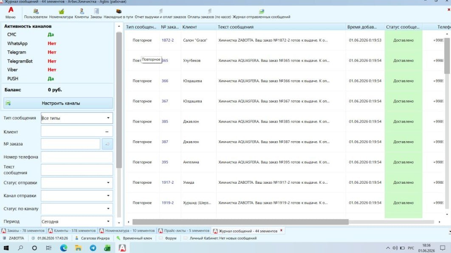This screenshot has height=253, width=451.
Task: Switch to Номенклатура - 10 элементов tab
Action: click(x=127, y=231)
